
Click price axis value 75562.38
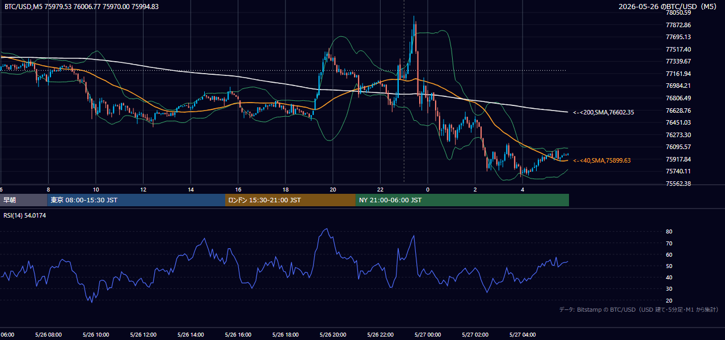pos(678,184)
